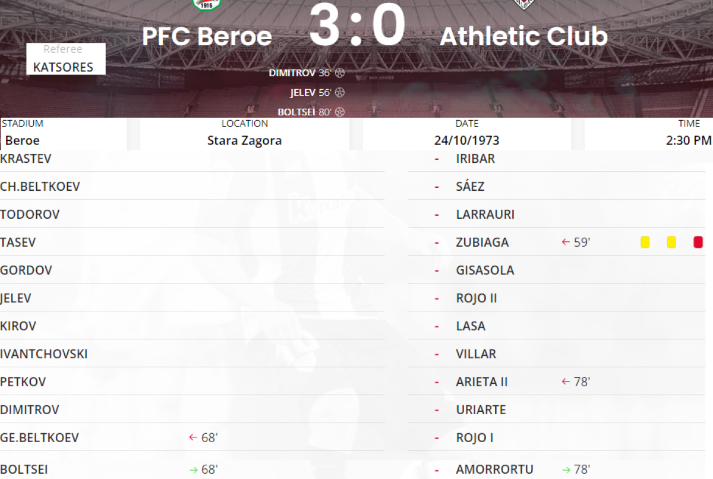
Task: Click Ge.Beltkoev's red substitution-off arrow
Action: [x=193, y=438]
